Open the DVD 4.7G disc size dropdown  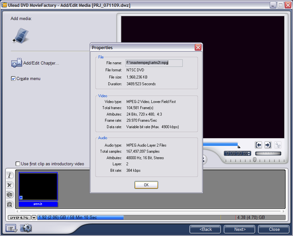34,218
